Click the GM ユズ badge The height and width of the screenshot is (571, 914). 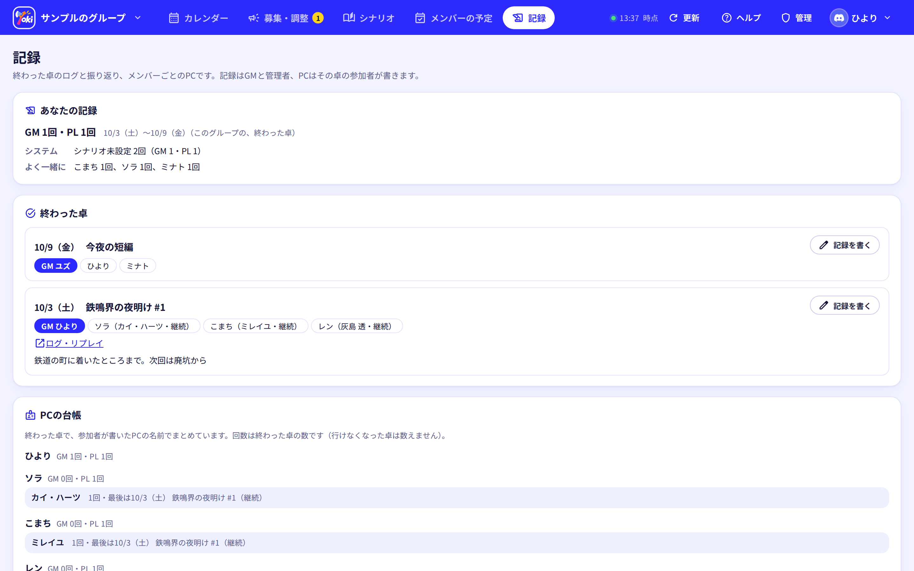coord(56,266)
